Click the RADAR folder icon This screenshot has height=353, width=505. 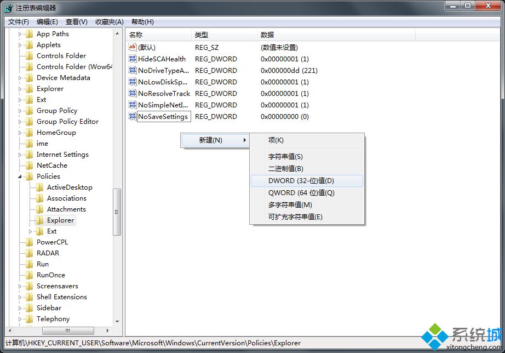click(x=30, y=253)
